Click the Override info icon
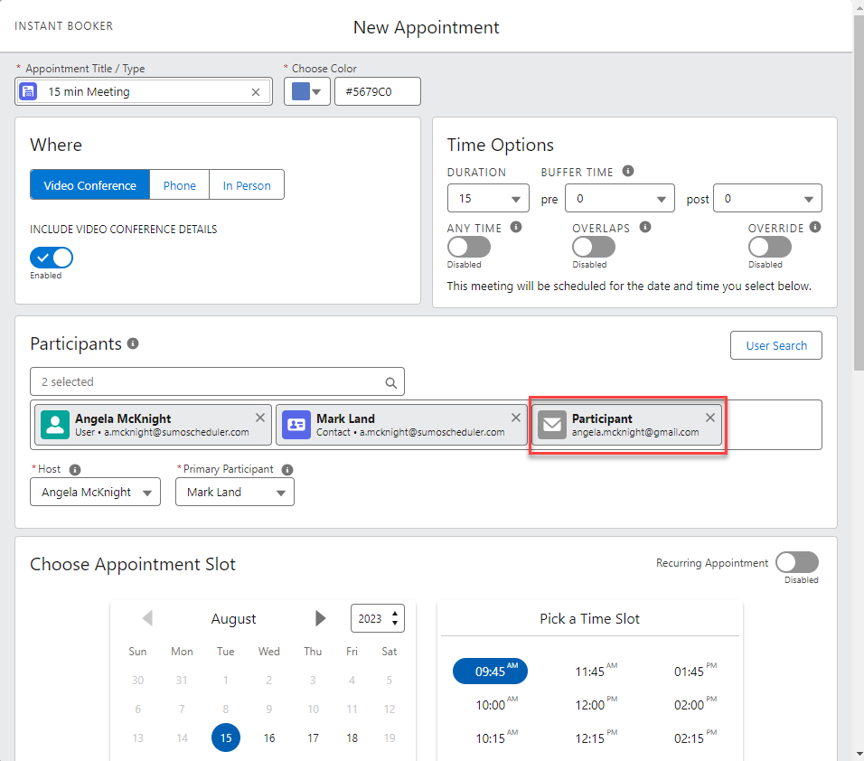Viewport: 864px width, 761px height. point(815,228)
